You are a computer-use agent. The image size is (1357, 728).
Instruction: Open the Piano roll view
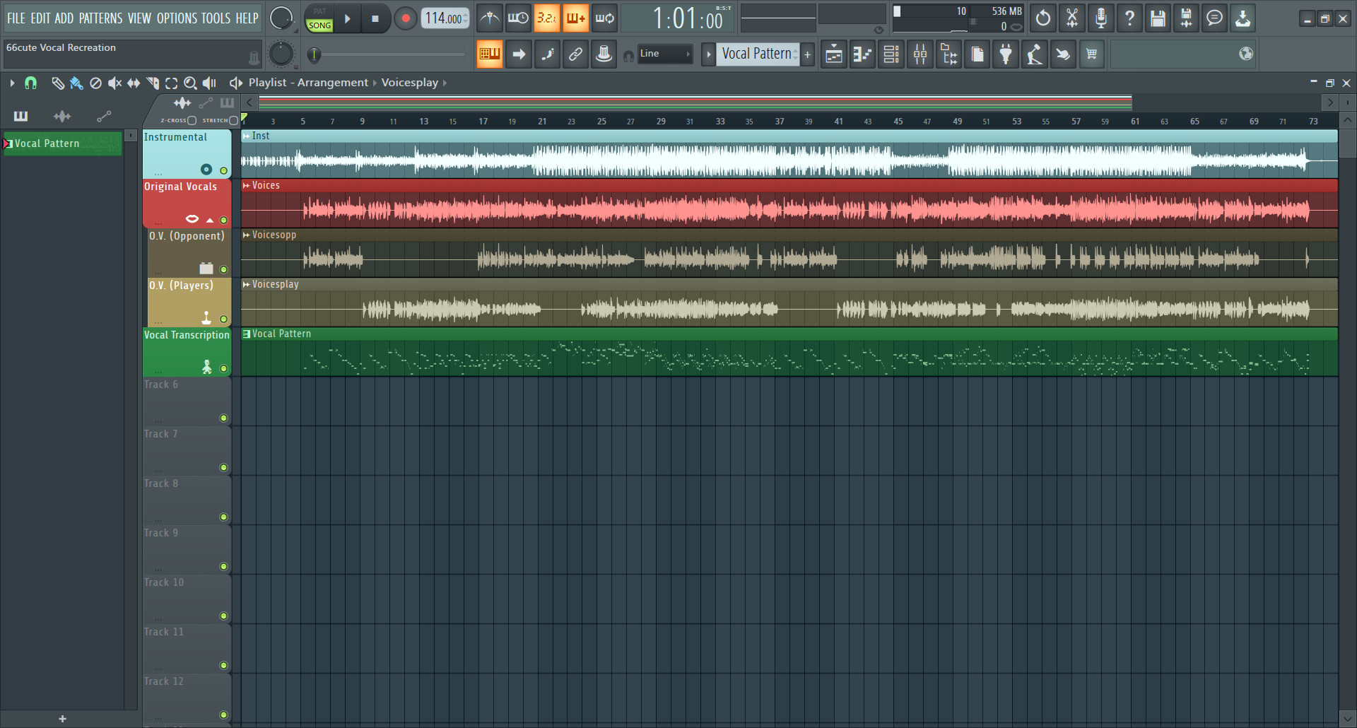[x=862, y=54]
